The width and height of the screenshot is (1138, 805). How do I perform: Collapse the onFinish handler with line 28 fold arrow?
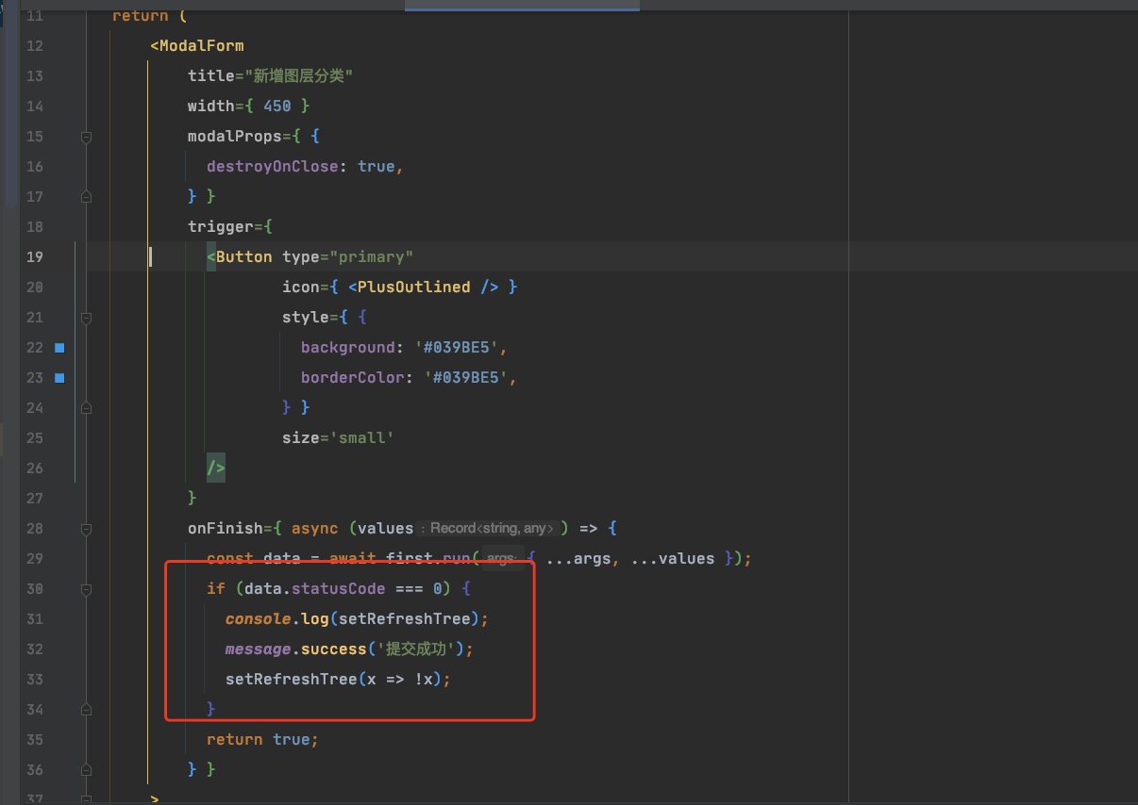[86, 528]
